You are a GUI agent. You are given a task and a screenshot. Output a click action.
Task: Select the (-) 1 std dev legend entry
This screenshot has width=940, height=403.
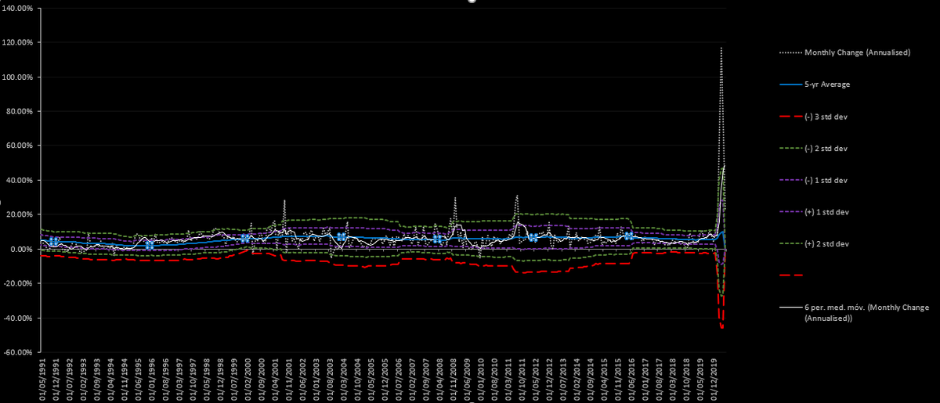pos(815,180)
